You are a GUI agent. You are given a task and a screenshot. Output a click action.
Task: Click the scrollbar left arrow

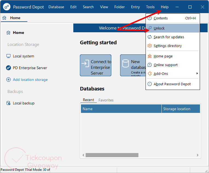(x=83, y=155)
